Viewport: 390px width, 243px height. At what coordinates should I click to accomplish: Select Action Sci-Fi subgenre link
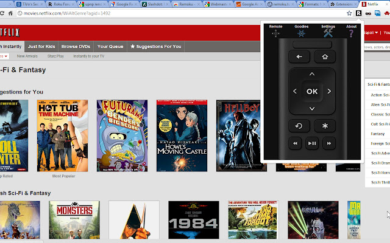(x=380, y=95)
